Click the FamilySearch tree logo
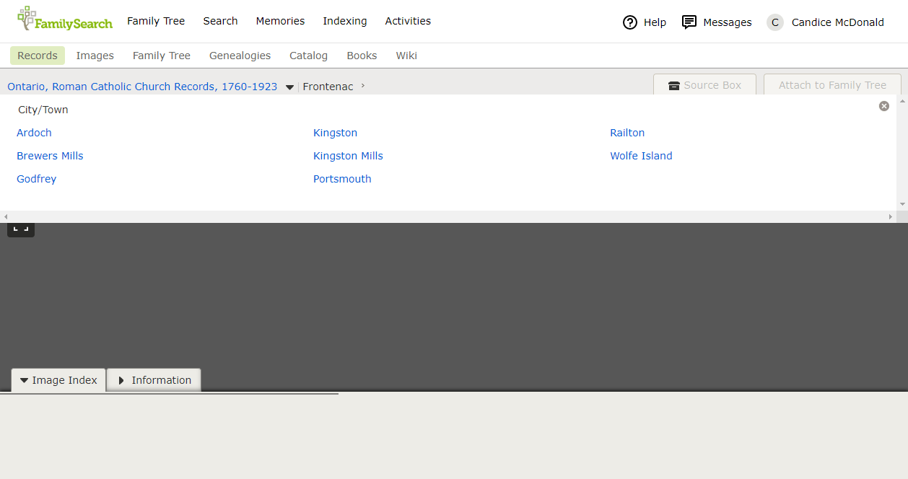The image size is (908, 479). [x=27, y=18]
